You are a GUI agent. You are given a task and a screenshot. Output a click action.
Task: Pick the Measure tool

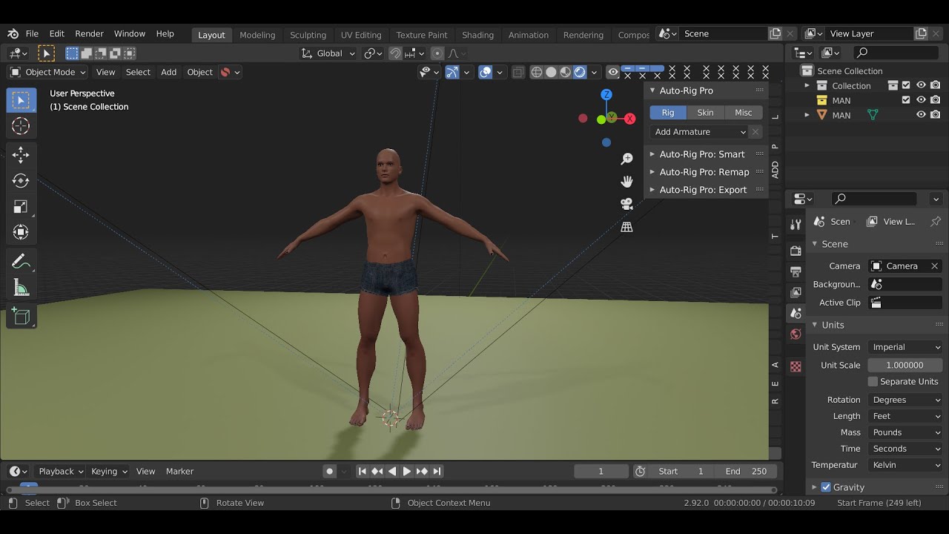point(21,288)
